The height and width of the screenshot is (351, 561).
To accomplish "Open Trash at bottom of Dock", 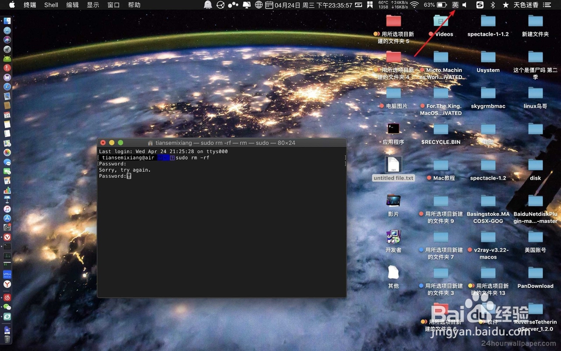I will click(7, 339).
